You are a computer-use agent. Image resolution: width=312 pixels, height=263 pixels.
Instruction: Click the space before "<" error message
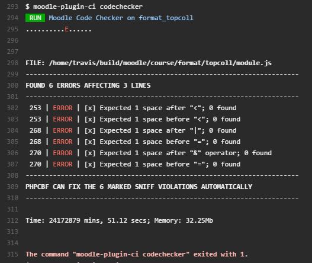coord(170,119)
